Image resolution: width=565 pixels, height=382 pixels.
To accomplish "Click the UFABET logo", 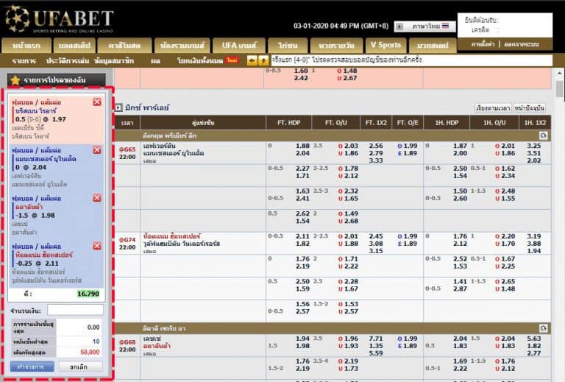I will [60, 20].
